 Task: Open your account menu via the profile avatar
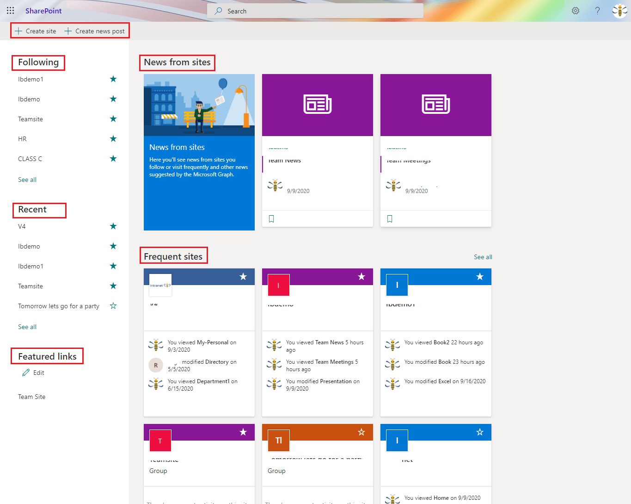click(x=619, y=10)
